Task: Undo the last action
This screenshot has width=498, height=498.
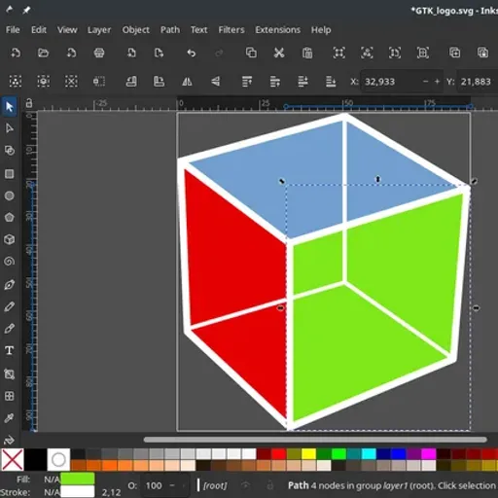Action: [x=192, y=53]
